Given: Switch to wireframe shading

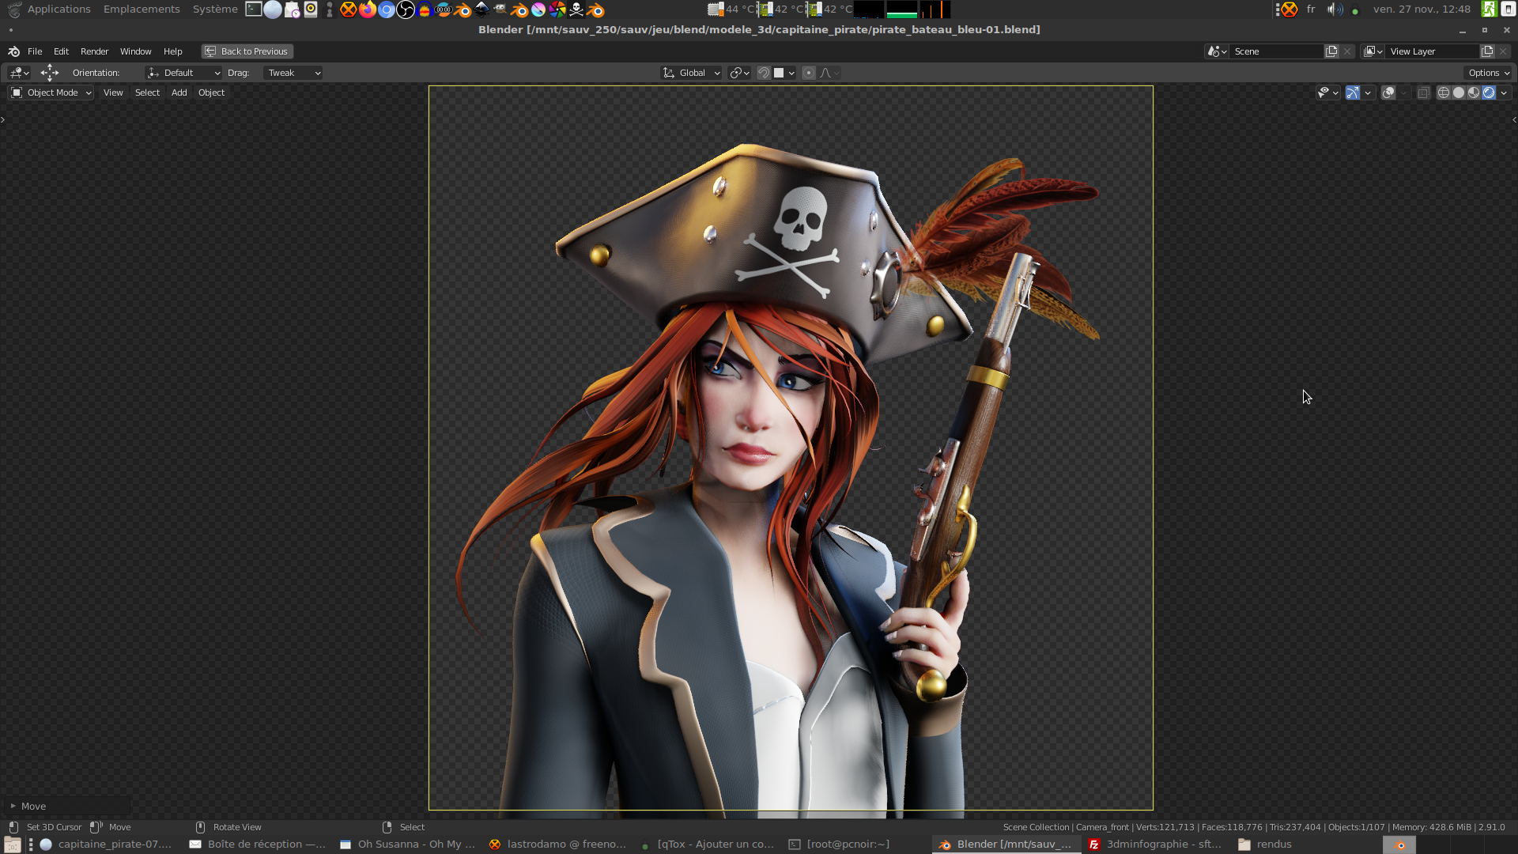Looking at the screenshot, I should coord(1444,93).
